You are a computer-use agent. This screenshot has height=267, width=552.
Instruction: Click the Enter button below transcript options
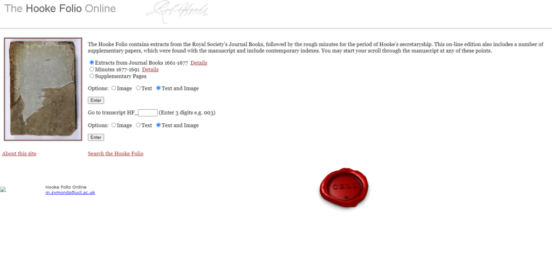click(96, 137)
